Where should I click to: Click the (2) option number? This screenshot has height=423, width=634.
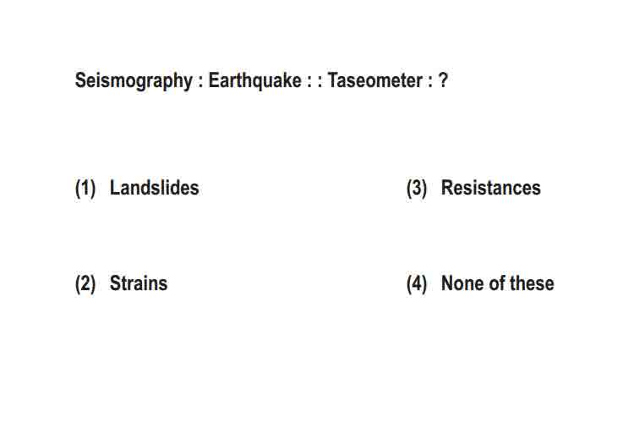click(85, 283)
